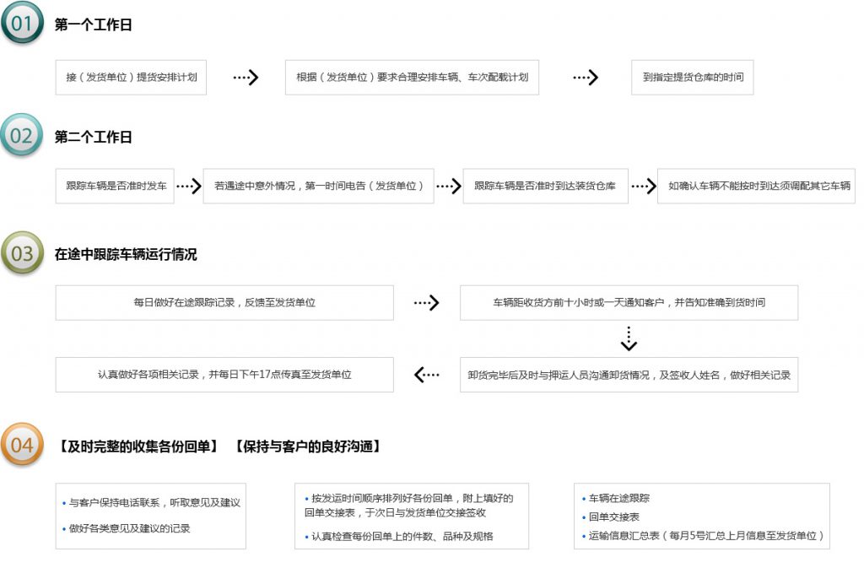
Task: Click the 第一个工作日 heading
Action: point(94,25)
